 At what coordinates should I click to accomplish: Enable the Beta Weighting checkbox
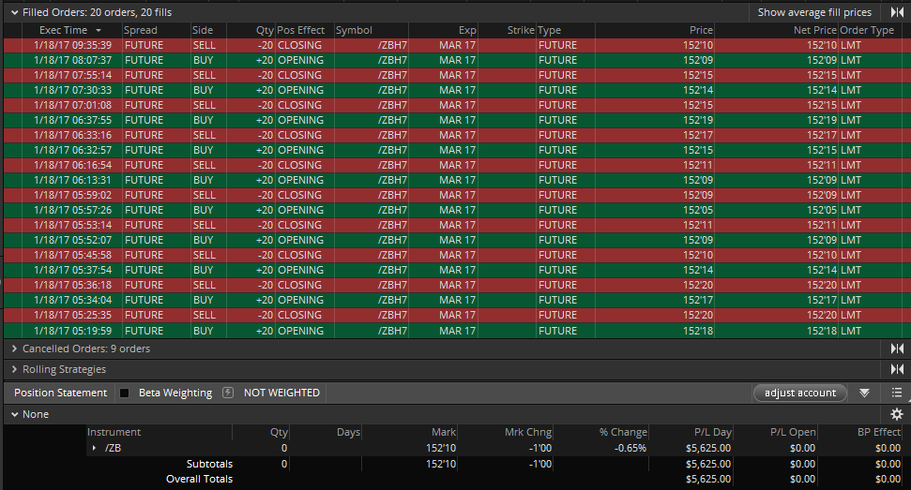125,393
